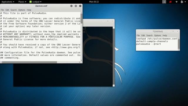This screenshot has width=188, height=106.
Task: Click line '# General Public License for more details.'
Action: [29, 39]
